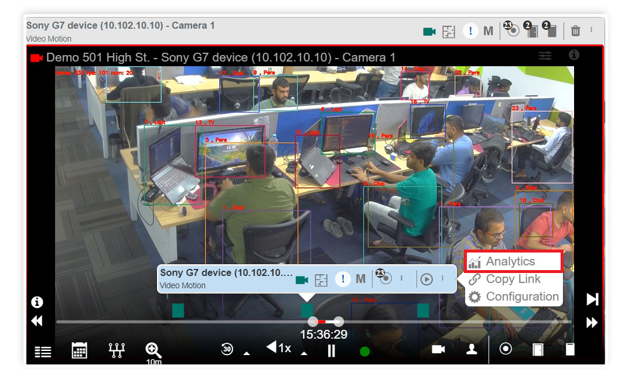
Task: Open the top header three-dot menu
Action: tap(591, 30)
